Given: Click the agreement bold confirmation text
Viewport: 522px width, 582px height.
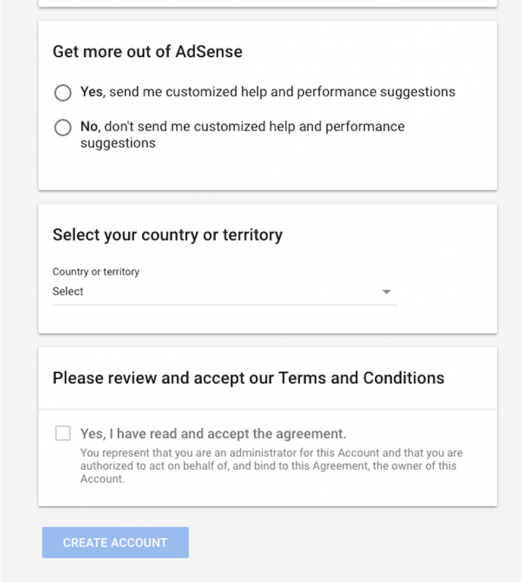Looking at the screenshot, I should 213,433.
